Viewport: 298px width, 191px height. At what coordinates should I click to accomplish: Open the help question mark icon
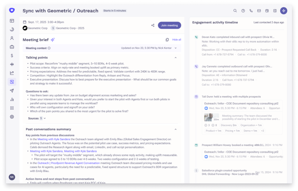click(243, 11)
